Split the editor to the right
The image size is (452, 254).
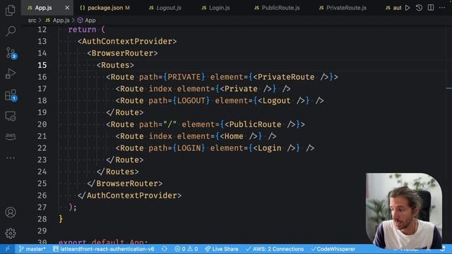point(431,8)
